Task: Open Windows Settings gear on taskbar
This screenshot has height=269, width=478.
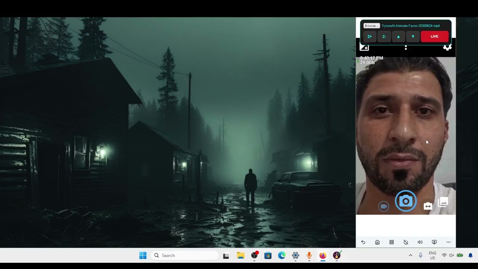Action: click(x=295, y=256)
